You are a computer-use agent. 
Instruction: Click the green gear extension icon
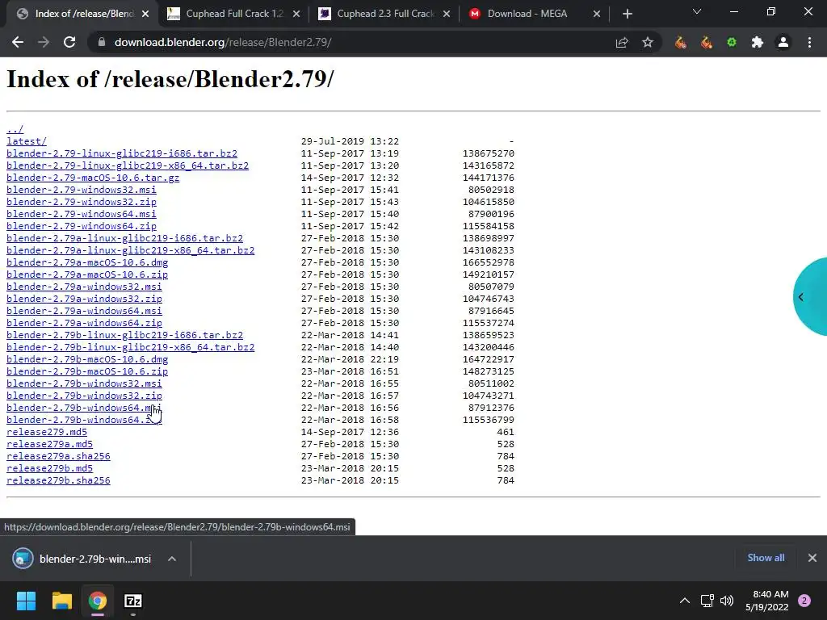[x=732, y=42]
